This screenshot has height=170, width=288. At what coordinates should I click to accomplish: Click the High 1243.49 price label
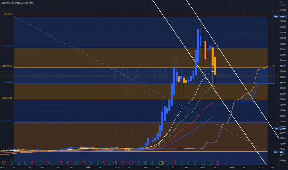pos(280,17)
